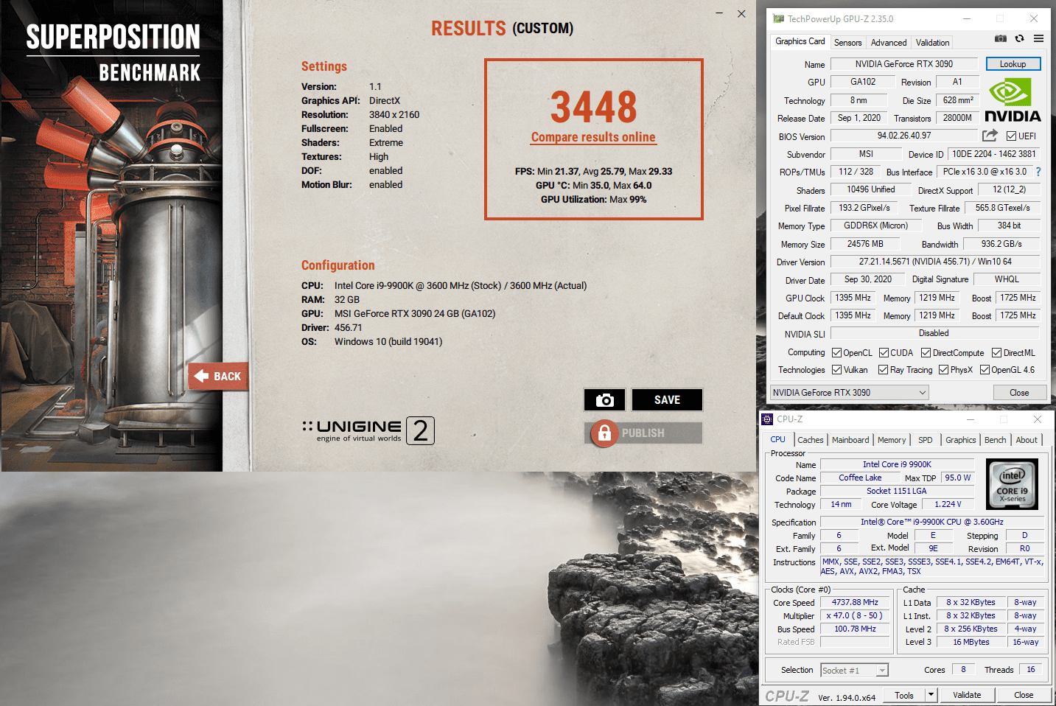
Task: Click the BIOS Version field
Action: pos(904,136)
